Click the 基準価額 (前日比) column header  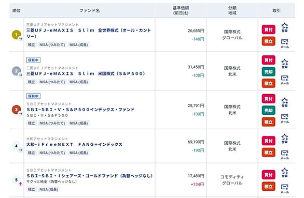(181, 10)
